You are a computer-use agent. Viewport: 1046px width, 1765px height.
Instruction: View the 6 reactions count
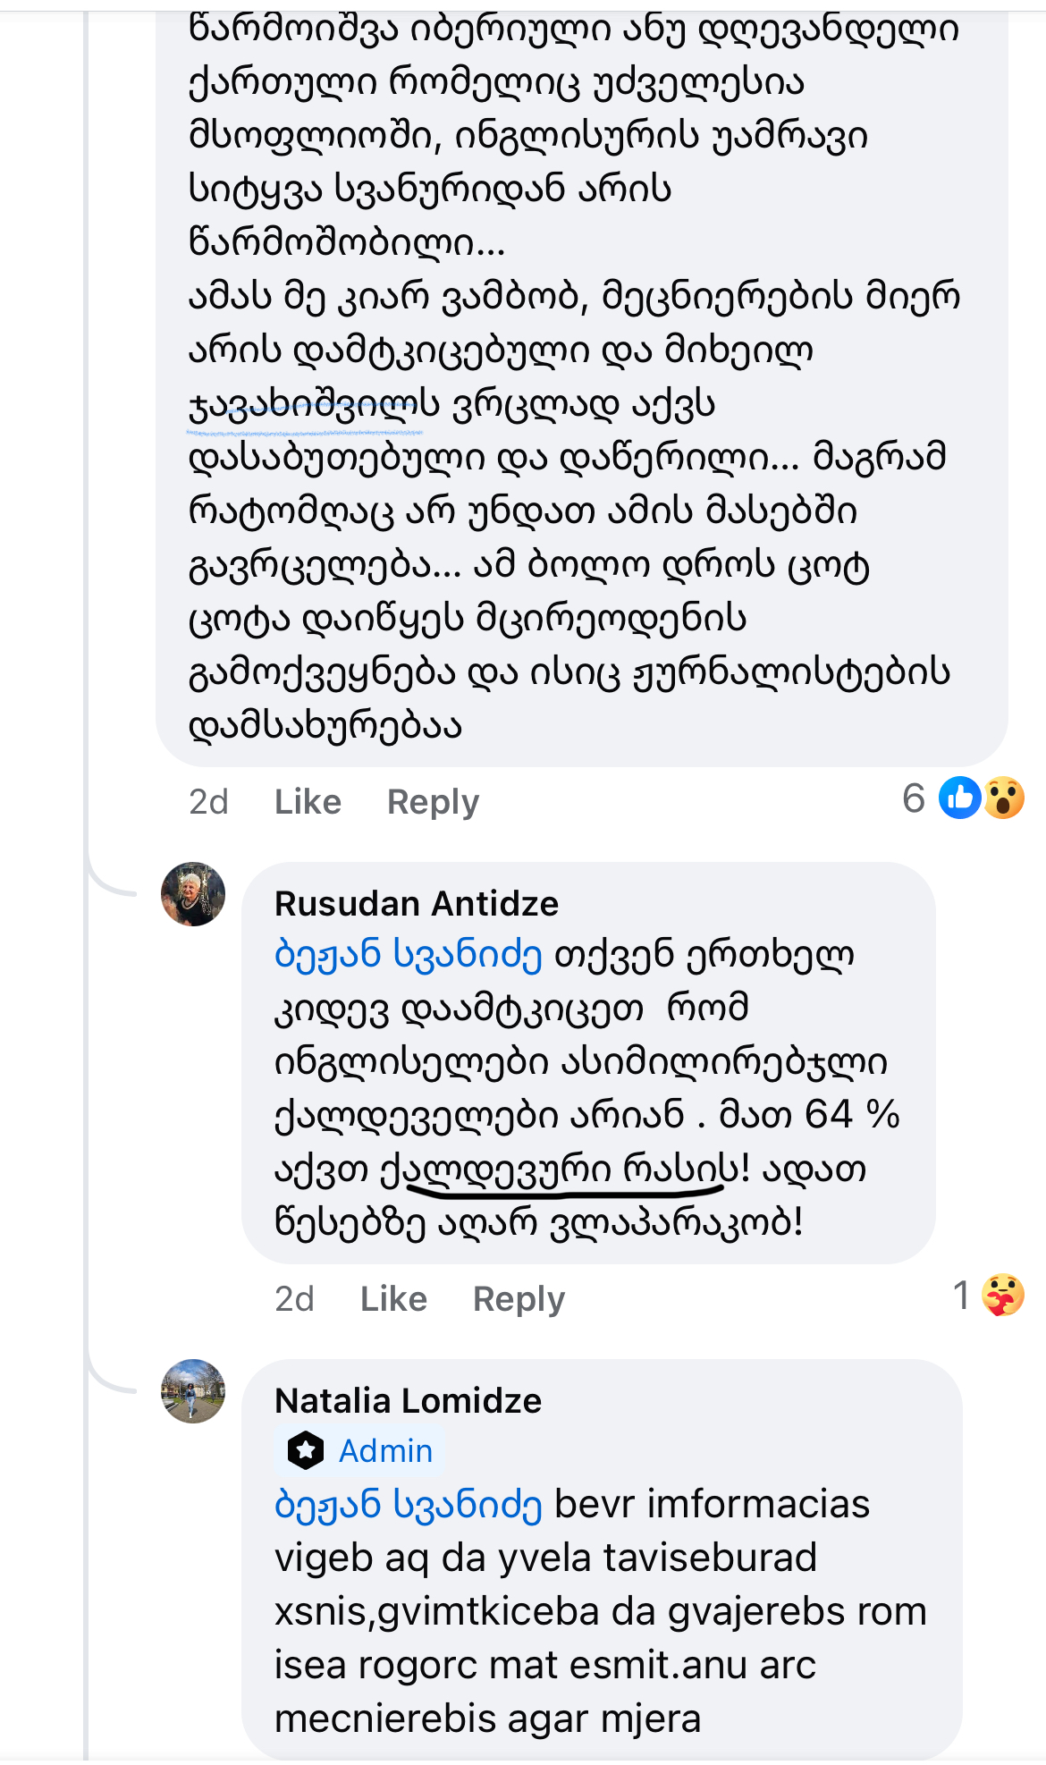[x=914, y=798]
